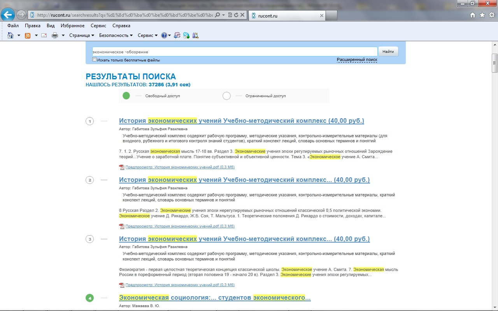Click the Skype add-on icon in command bar
Image resolution: width=498 pixels, height=311 pixels.
coord(186,35)
